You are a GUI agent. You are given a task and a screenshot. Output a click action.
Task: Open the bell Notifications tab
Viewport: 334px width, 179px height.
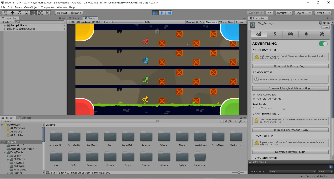[x=306, y=34]
